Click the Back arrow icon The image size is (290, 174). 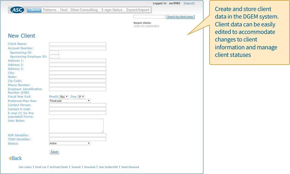point(10,158)
